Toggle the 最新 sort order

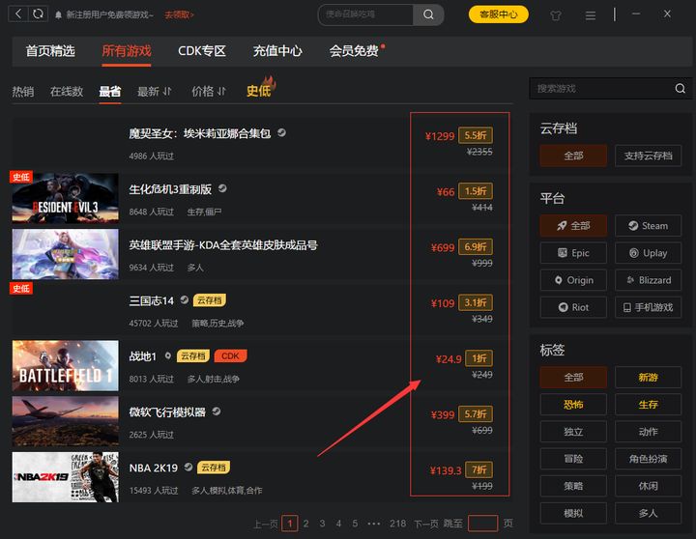[154, 92]
